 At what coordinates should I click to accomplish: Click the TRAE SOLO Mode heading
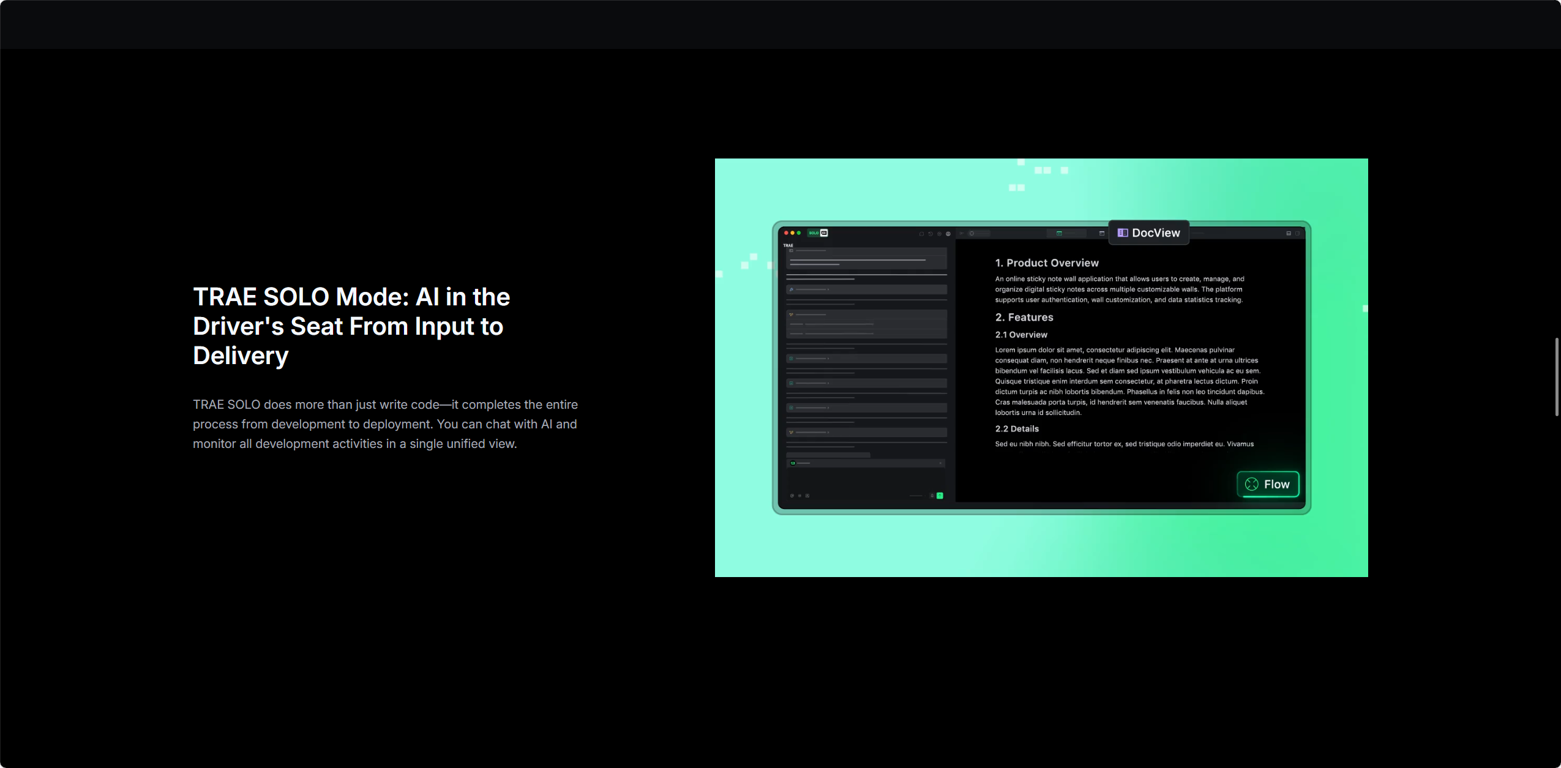tap(351, 326)
